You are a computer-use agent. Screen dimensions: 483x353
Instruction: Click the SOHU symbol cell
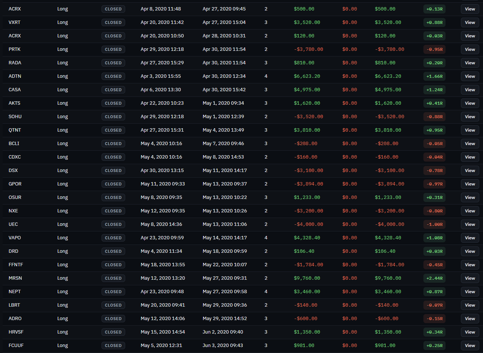(x=15, y=117)
